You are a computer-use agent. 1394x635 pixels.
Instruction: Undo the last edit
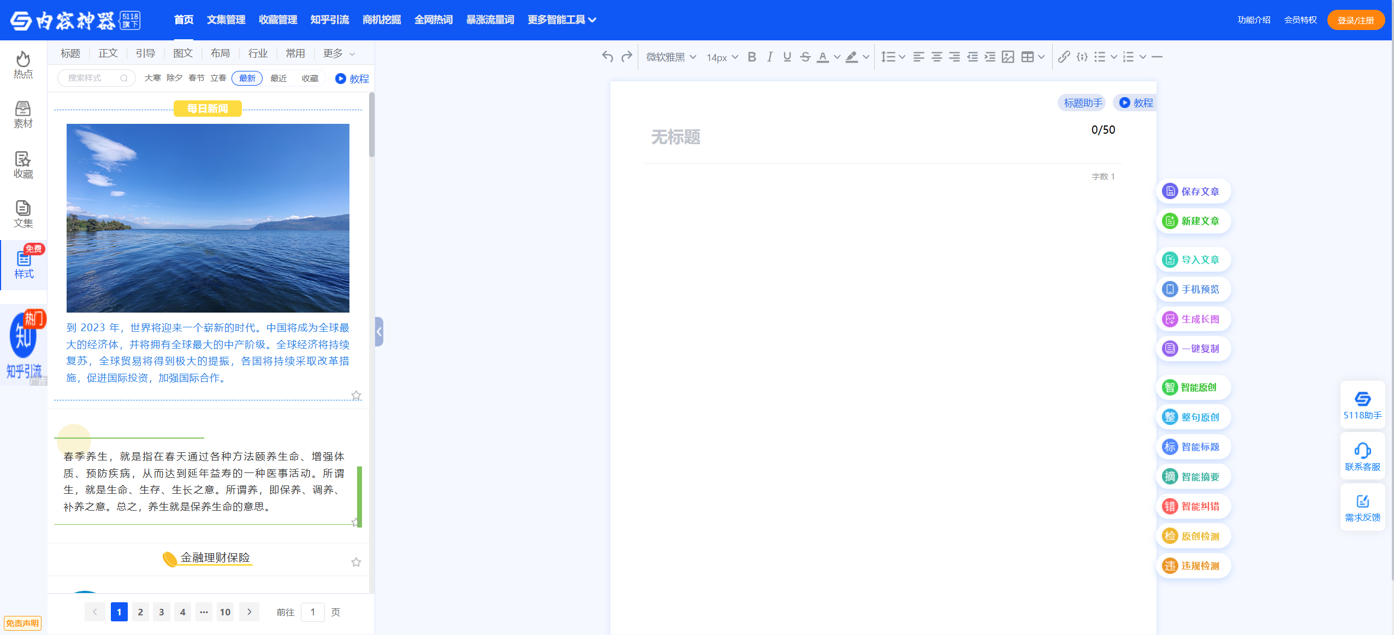click(x=607, y=57)
